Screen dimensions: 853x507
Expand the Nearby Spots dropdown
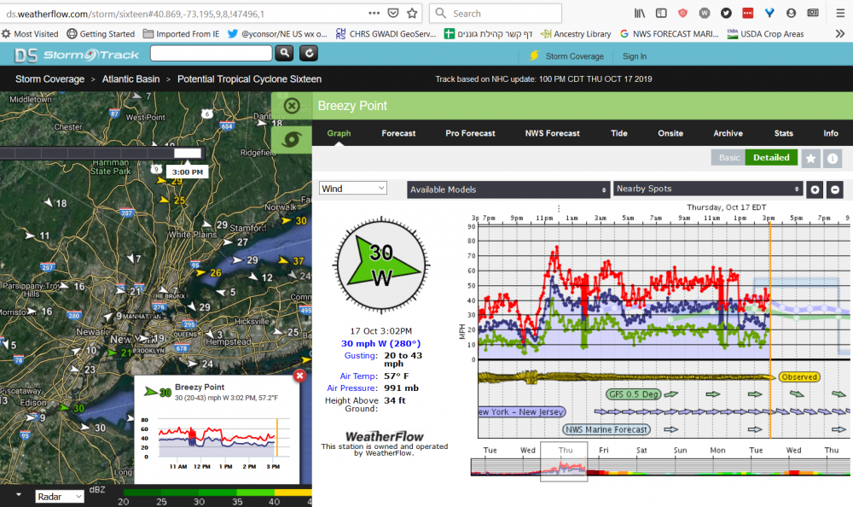pyautogui.click(x=708, y=189)
